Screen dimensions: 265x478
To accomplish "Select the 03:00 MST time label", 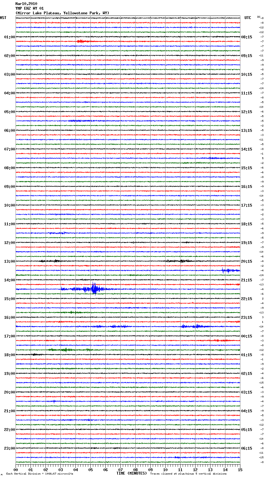I will [x=10, y=74].
